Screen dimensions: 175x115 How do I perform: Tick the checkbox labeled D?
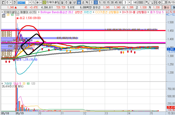pos(164,2)
